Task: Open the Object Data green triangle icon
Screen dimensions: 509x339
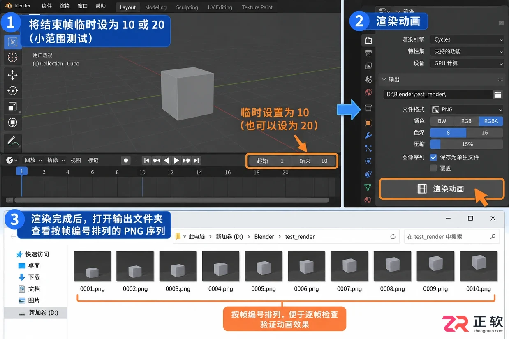Action: (368, 187)
